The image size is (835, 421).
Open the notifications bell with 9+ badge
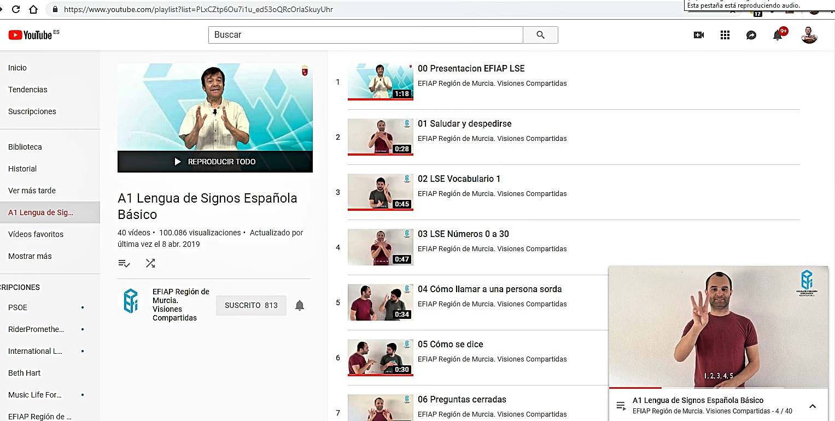tap(778, 35)
